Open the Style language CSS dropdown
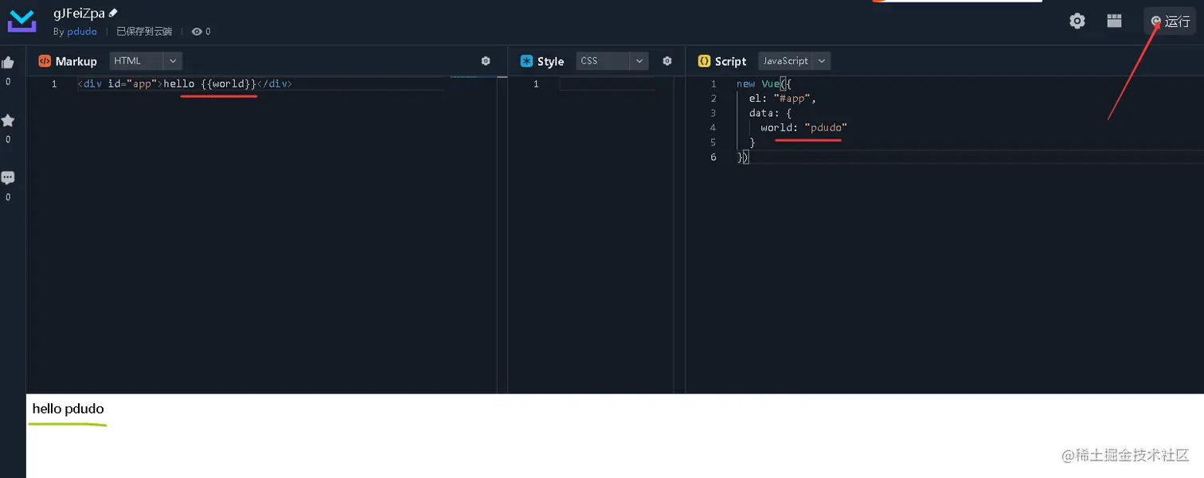This screenshot has width=1204, height=478. pos(612,60)
